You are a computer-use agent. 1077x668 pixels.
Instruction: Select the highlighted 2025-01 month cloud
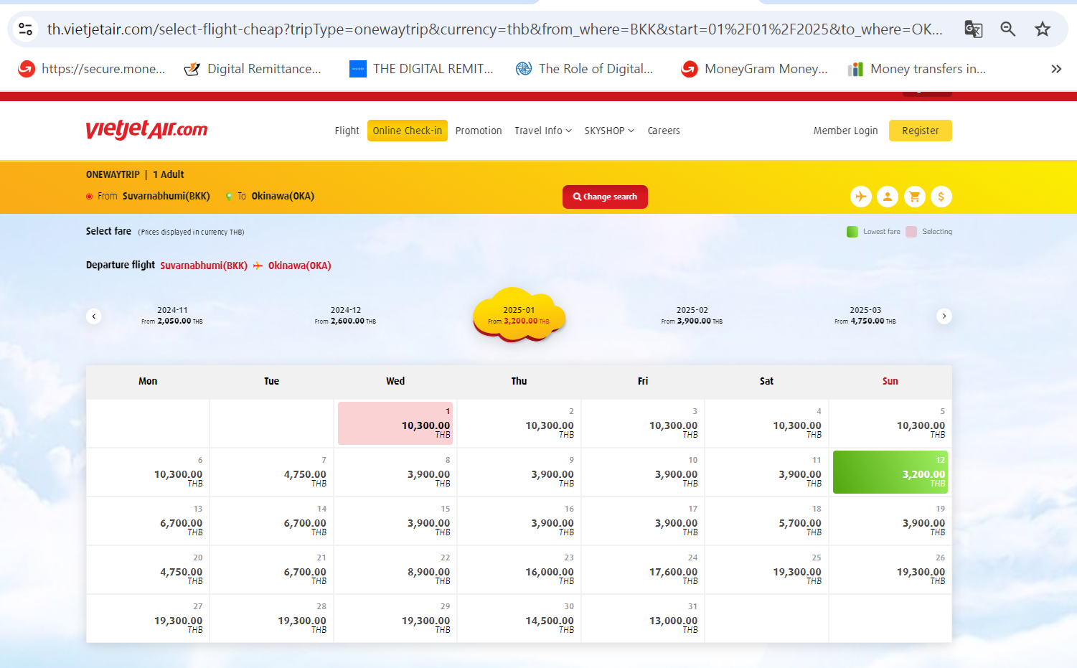(x=519, y=316)
